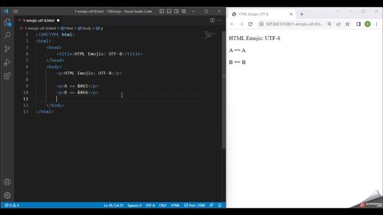The width and height of the screenshot is (383, 215).
Task: Open the Accounts menu in VS Code
Action: point(7,182)
